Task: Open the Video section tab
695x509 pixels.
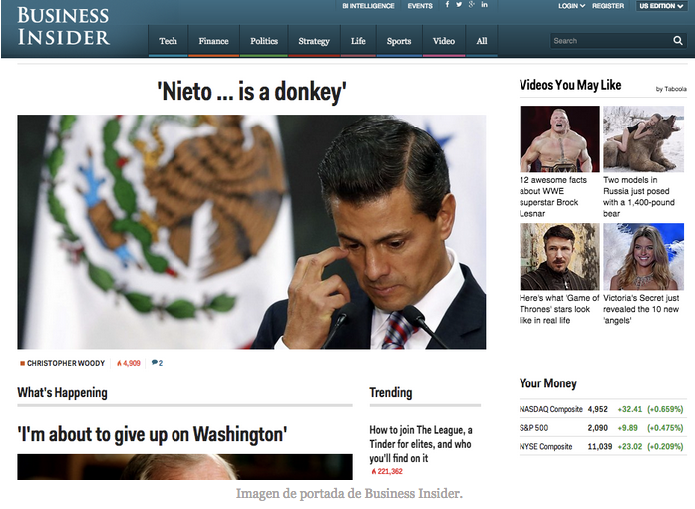Action: click(444, 41)
